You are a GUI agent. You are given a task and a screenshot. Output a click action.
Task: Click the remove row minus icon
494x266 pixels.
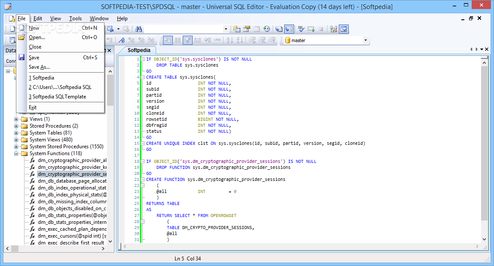218,40
